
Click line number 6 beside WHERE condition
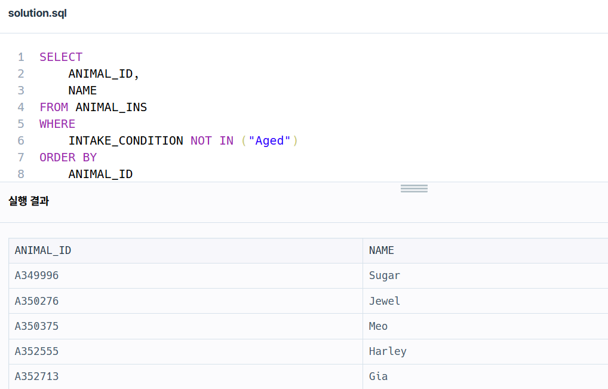21,140
